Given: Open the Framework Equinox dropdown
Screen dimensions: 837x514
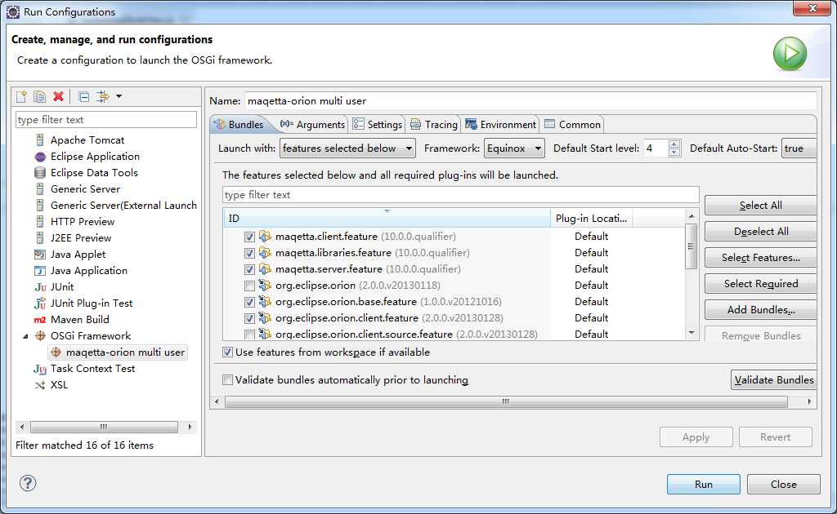Looking at the screenshot, I should pyautogui.click(x=514, y=148).
